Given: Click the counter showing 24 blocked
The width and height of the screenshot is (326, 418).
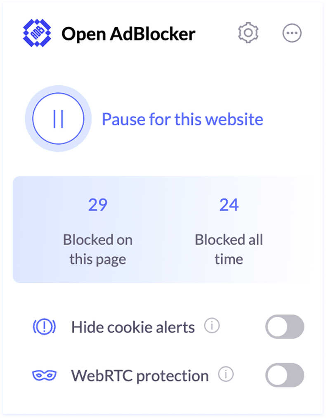Looking at the screenshot, I should [x=229, y=204].
